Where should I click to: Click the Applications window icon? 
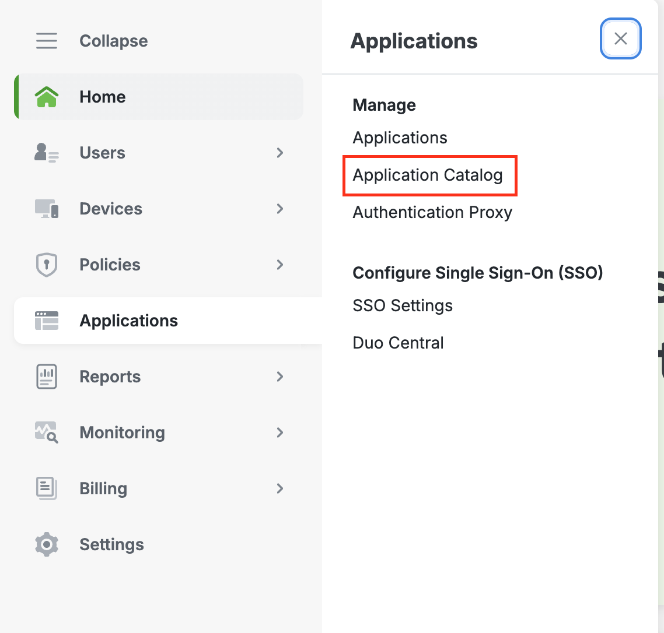(x=47, y=321)
